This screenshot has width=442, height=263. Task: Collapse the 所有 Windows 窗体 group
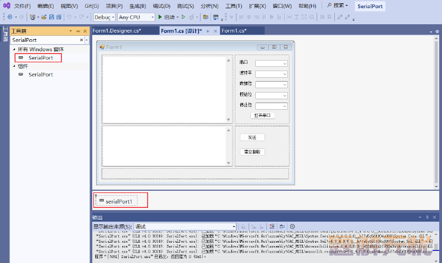(x=14, y=49)
